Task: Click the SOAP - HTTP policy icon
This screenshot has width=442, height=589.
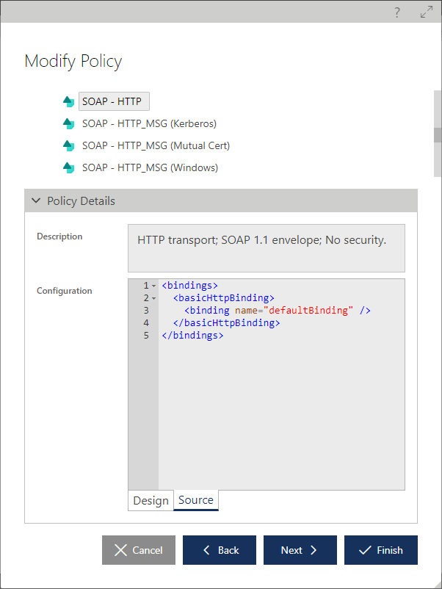Action: (68, 101)
